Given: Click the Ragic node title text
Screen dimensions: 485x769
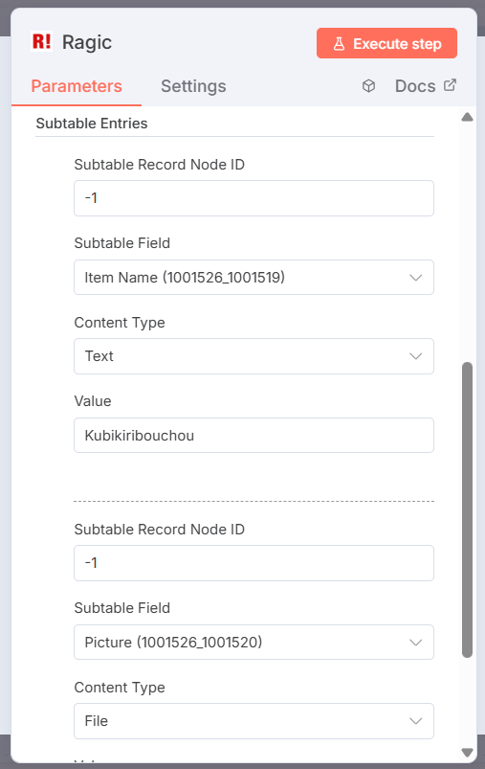Looking at the screenshot, I should tap(87, 43).
